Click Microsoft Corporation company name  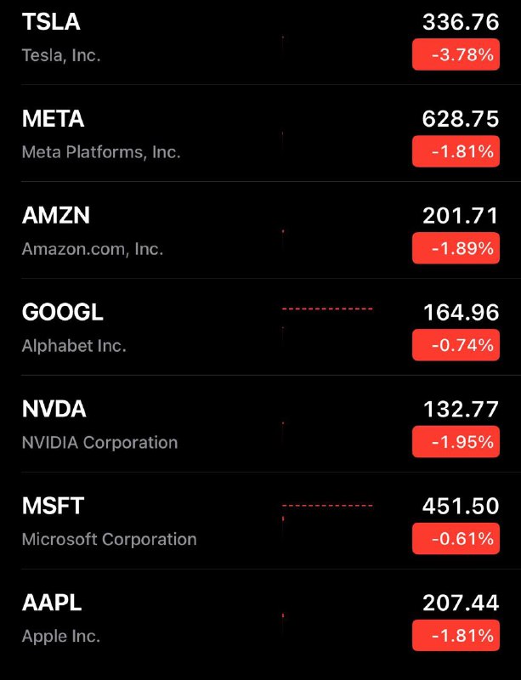pos(110,540)
